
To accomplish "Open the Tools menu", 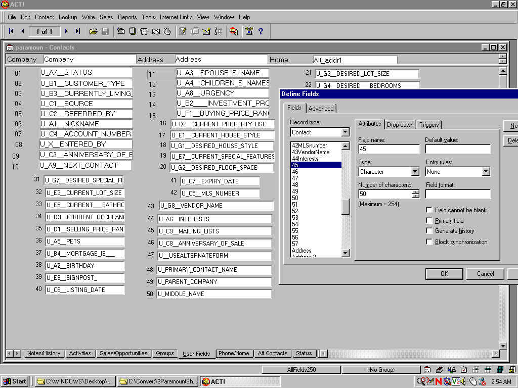I will (x=148, y=17).
